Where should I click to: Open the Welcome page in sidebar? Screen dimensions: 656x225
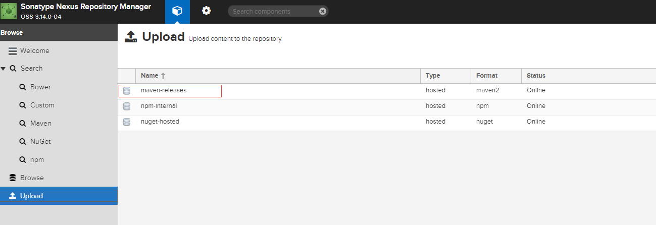click(x=34, y=51)
